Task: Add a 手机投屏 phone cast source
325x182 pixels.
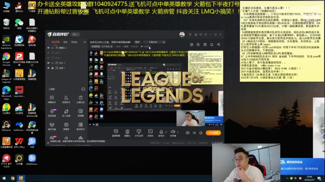Action: tap(139, 133)
